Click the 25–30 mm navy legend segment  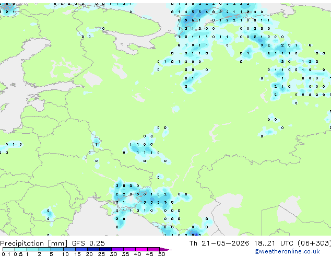point(105,249)
